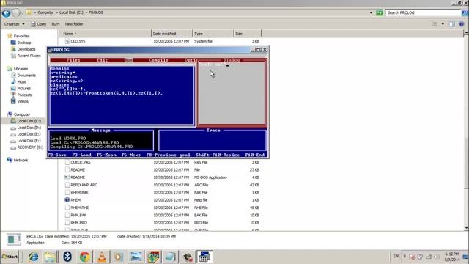
Task: Click the Back arrow in Explorer
Action: pos(7,13)
